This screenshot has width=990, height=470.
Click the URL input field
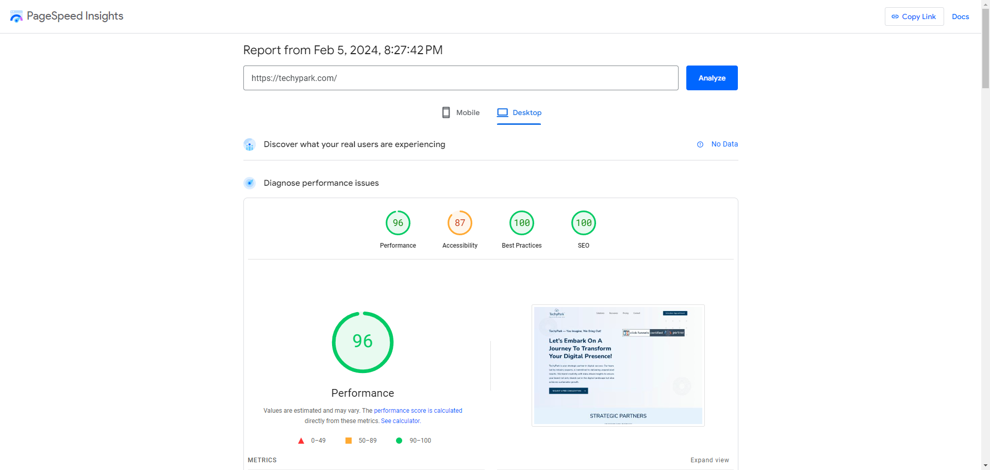tap(460, 78)
